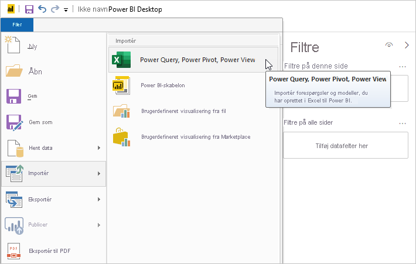Click the Brugerdefineret visualisering fra Marketplace icon

coord(121,136)
